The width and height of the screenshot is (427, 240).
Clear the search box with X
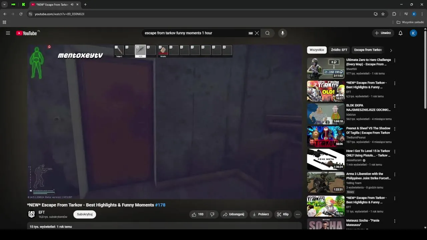[x=257, y=33]
